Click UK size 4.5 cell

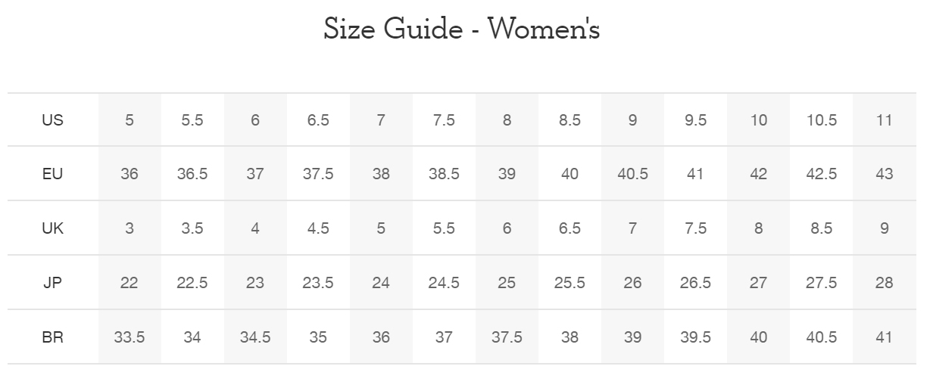coord(318,228)
